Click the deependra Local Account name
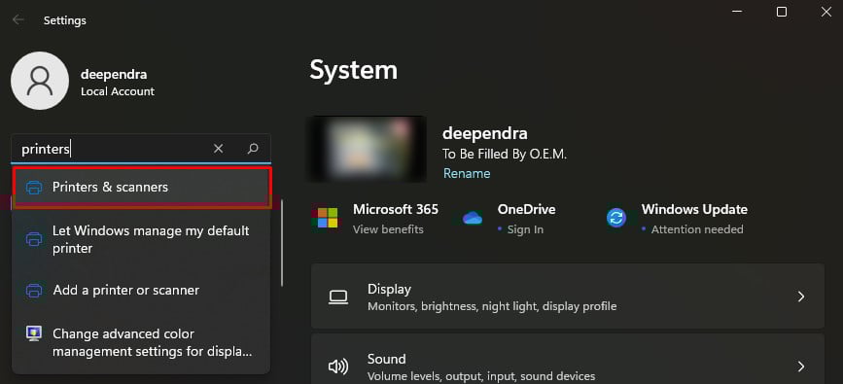Image resolution: width=843 pixels, height=384 pixels. point(118,83)
